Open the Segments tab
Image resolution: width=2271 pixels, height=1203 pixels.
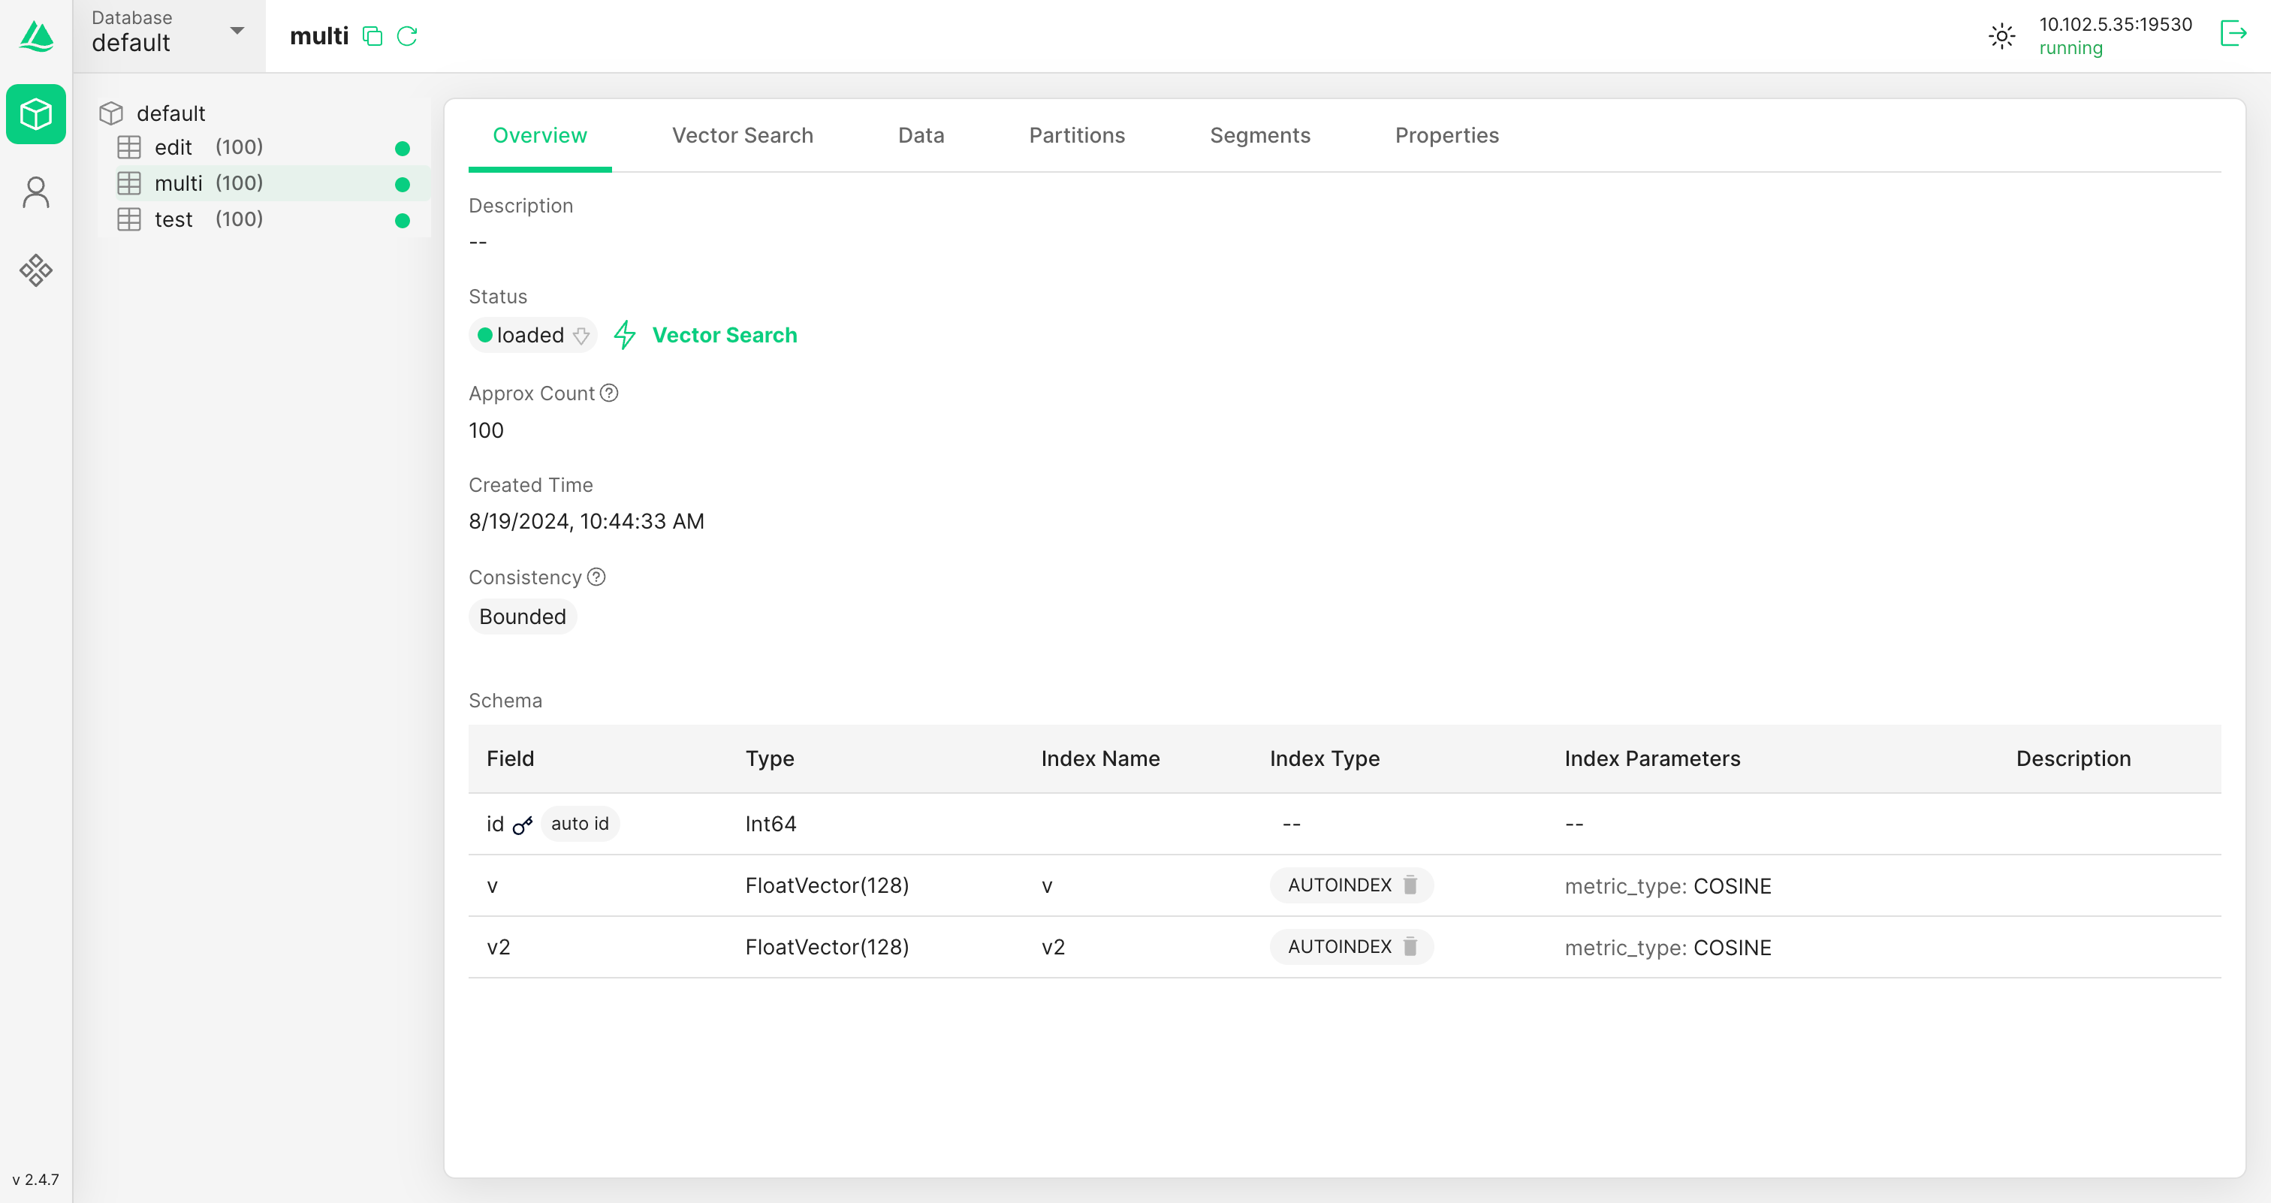pyautogui.click(x=1260, y=135)
